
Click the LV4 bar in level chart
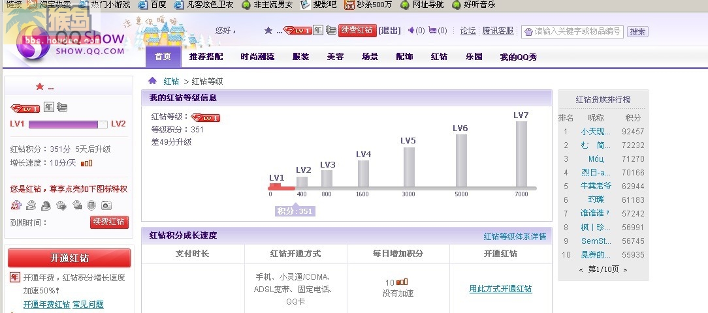364,173
